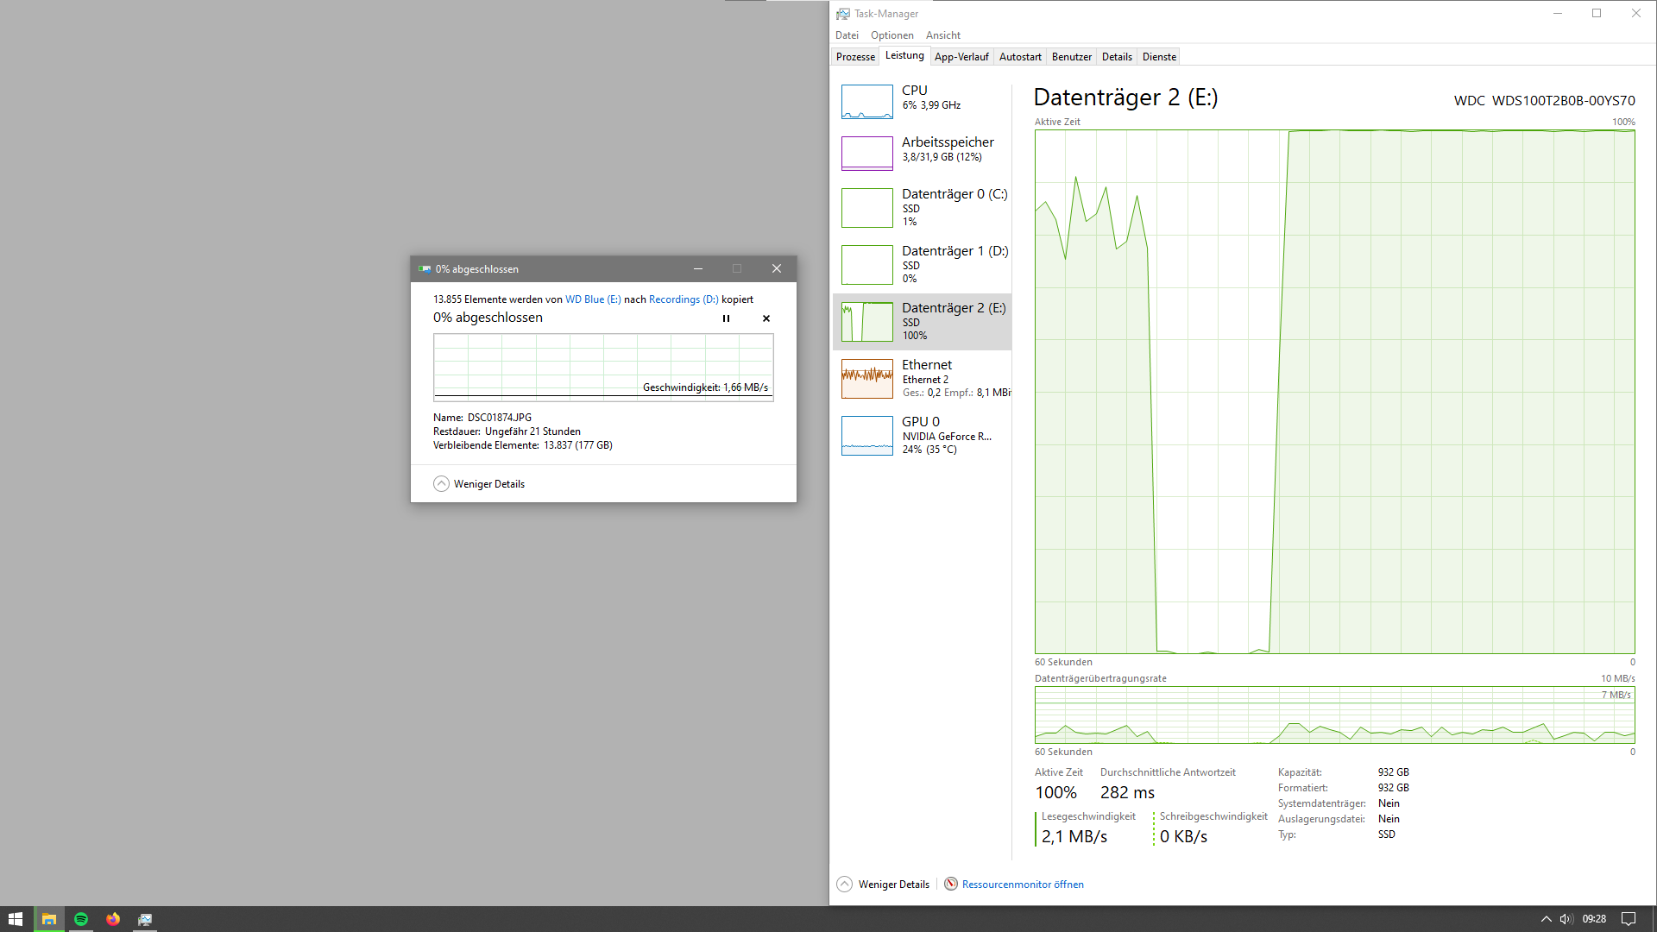The width and height of the screenshot is (1657, 932).
Task: Open Firefox from the taskbar
Action: (x=113, y=919)
